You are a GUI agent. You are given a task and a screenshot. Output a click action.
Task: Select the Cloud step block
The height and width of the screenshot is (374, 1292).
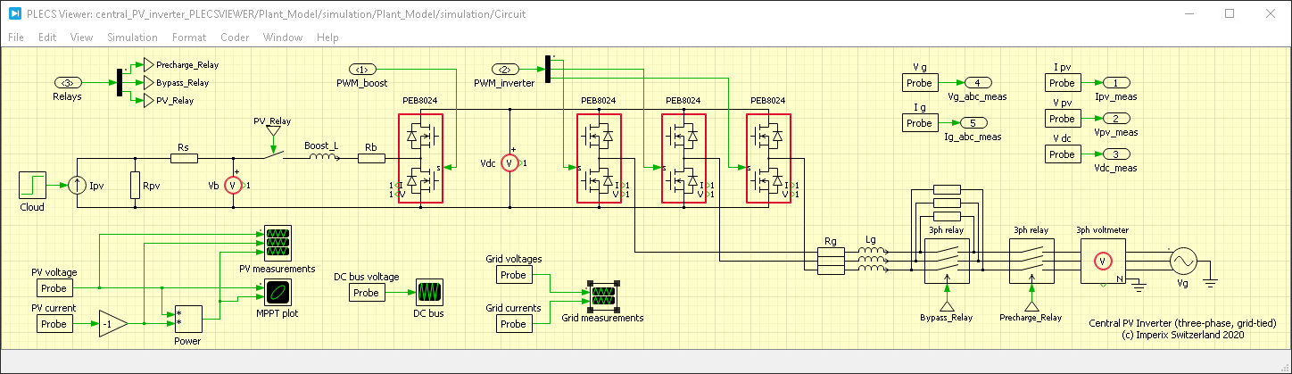tap(31, 186)
